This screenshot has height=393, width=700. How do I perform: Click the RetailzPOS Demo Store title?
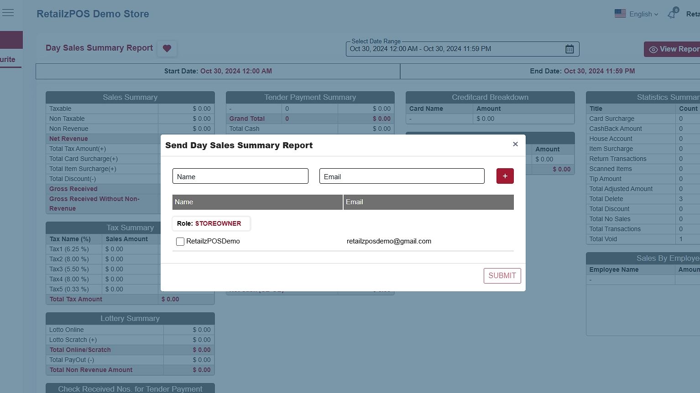(93, 14)
